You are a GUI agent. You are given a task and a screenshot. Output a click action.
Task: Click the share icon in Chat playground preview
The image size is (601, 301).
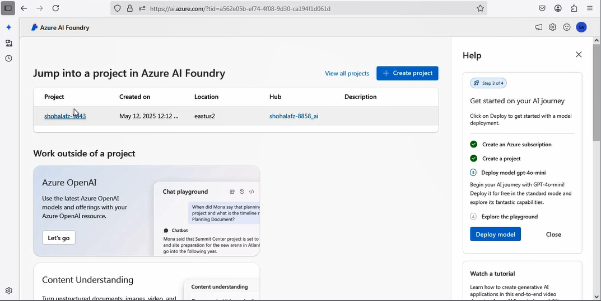(232, 192)
